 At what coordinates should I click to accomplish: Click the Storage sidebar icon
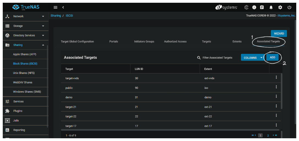tap(7, 26)
